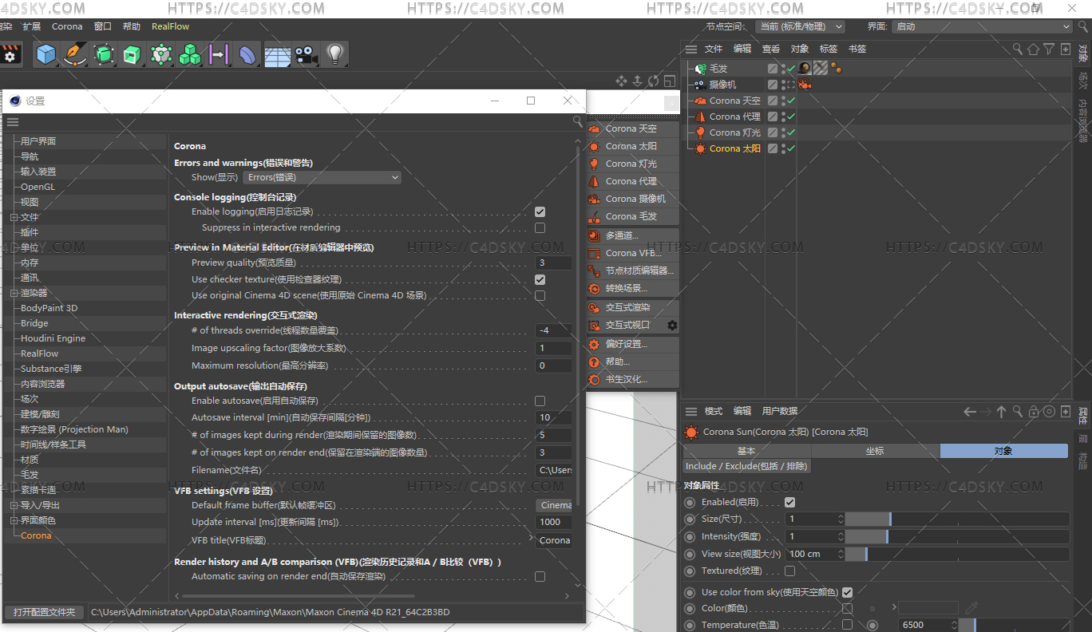1092x632 pixels.
Task: Expand the 界面颜色 tree item
Action: pyautogui.click(x=14, y=520)
